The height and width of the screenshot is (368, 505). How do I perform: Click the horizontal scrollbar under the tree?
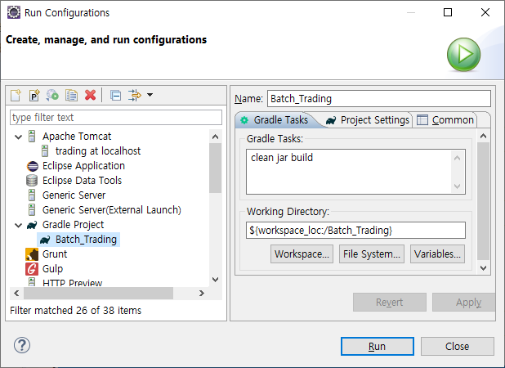coord(99,294)
